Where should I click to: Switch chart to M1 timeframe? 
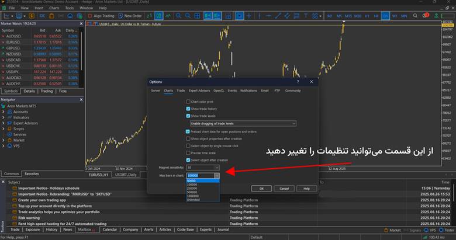[x=330, y=16]
